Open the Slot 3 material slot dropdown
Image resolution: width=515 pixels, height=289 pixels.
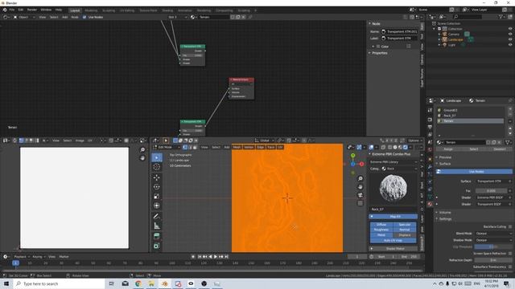[x=177, y=17]
